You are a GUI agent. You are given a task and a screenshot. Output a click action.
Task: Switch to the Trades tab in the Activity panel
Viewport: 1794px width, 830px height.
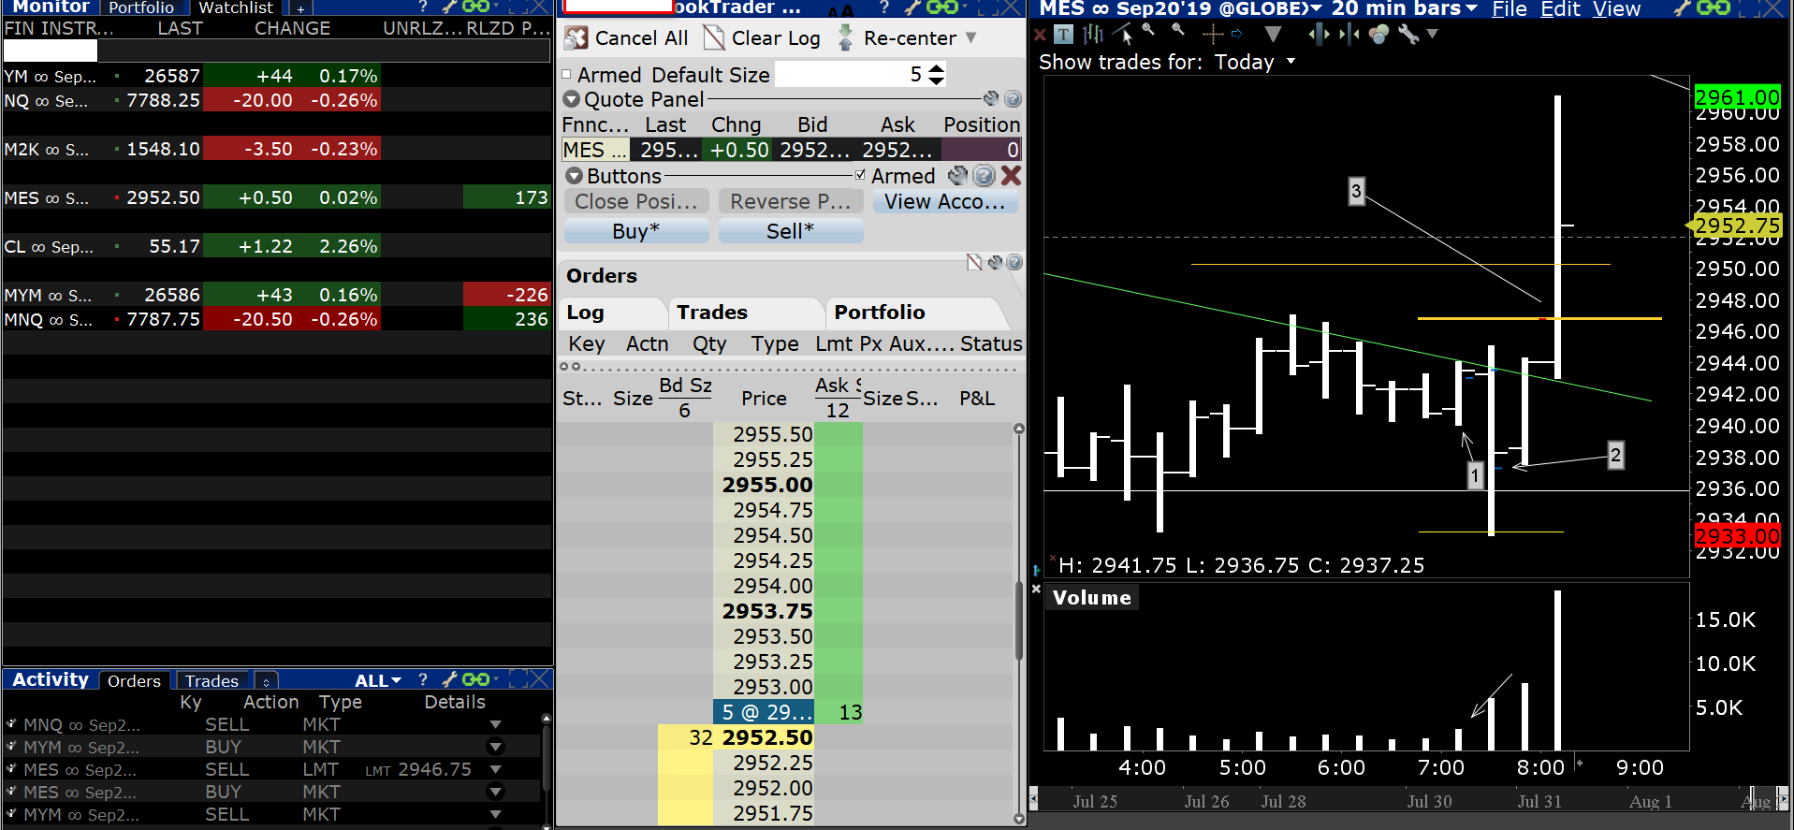click(211, 681)
